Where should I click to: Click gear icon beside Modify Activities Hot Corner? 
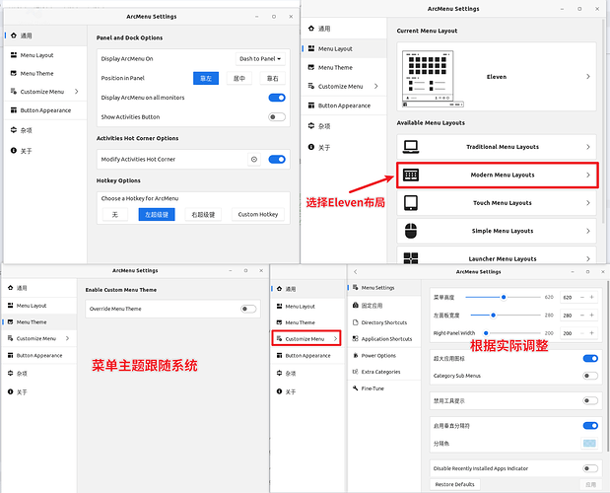[x=254, y=159]
